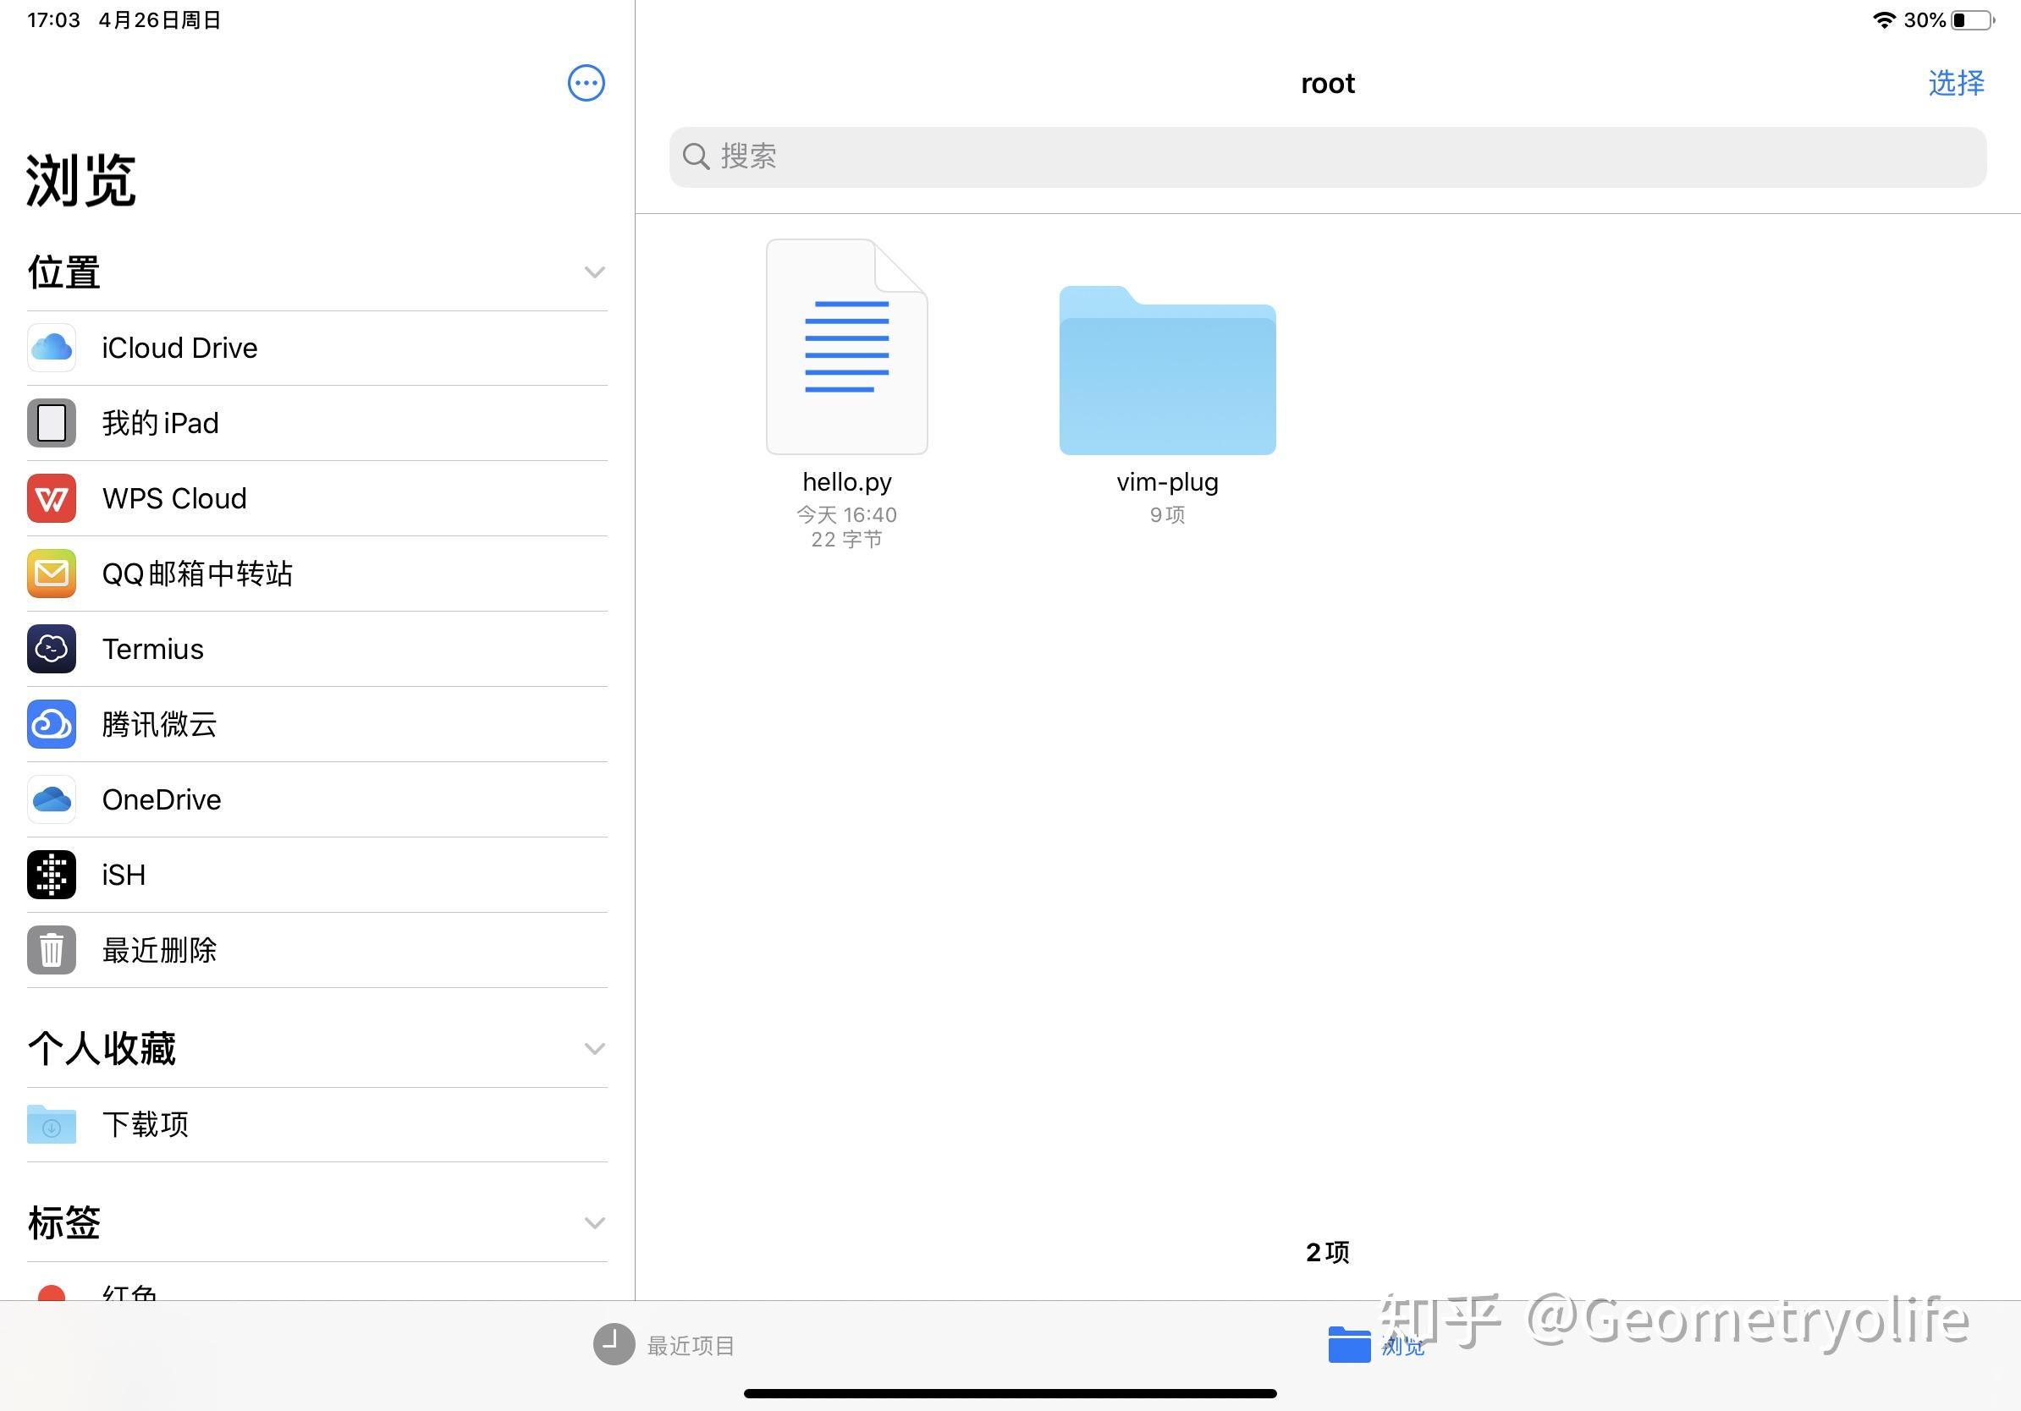Select the WPS Cloud location label
Image resolution: width=2021 pixels, height=1411 pixels.
[x=174, y=499]
